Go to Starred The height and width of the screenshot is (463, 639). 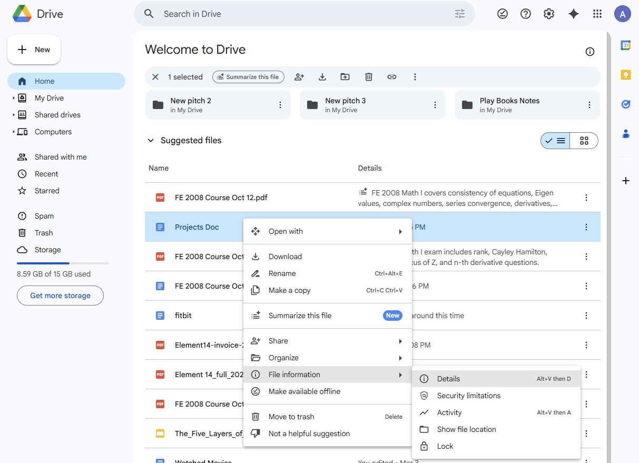click(x=66, y=191)
